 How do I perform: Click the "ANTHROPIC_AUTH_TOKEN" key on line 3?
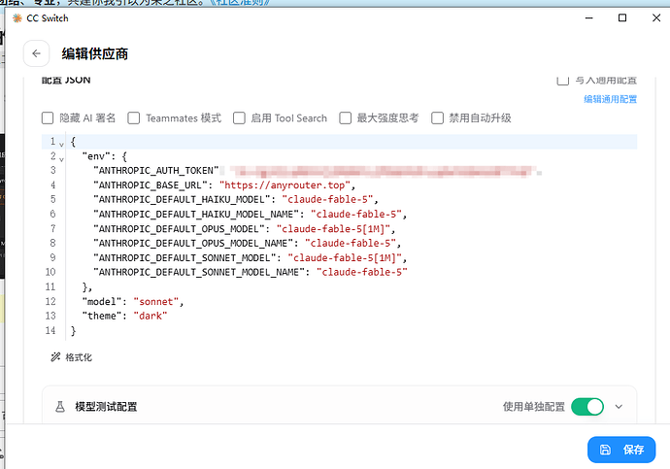(156, 171)
